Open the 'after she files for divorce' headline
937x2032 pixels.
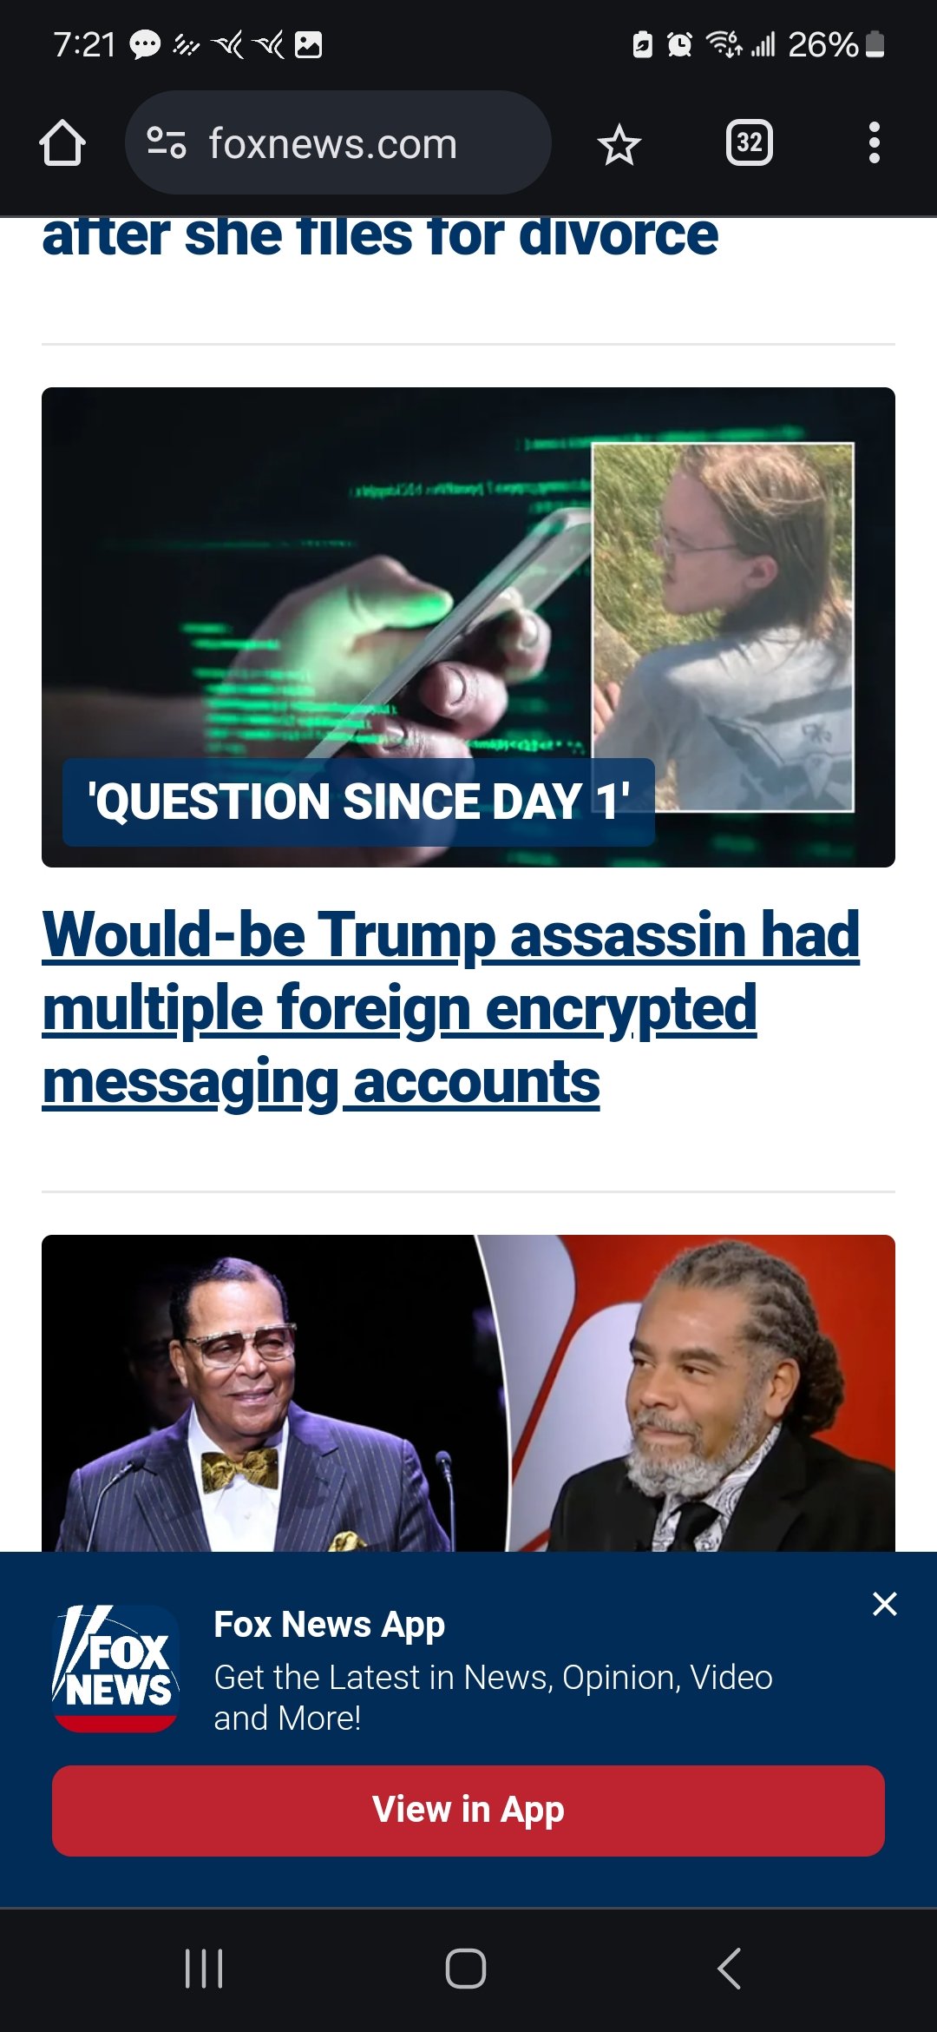pos(380,236)
